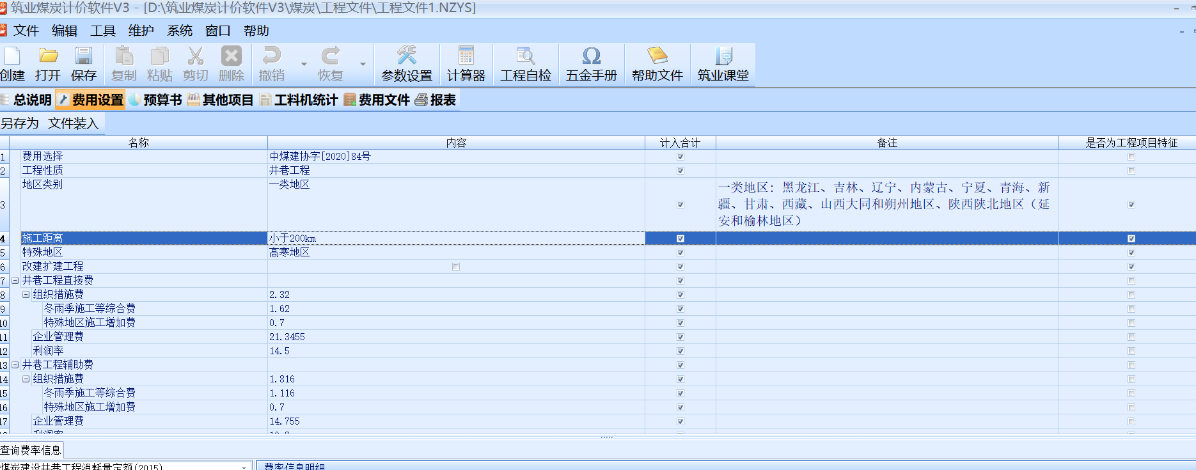Viewport: 1196px width, 470px height.
Task: Click the 文件装入 button
Action: tap(74, 123)
